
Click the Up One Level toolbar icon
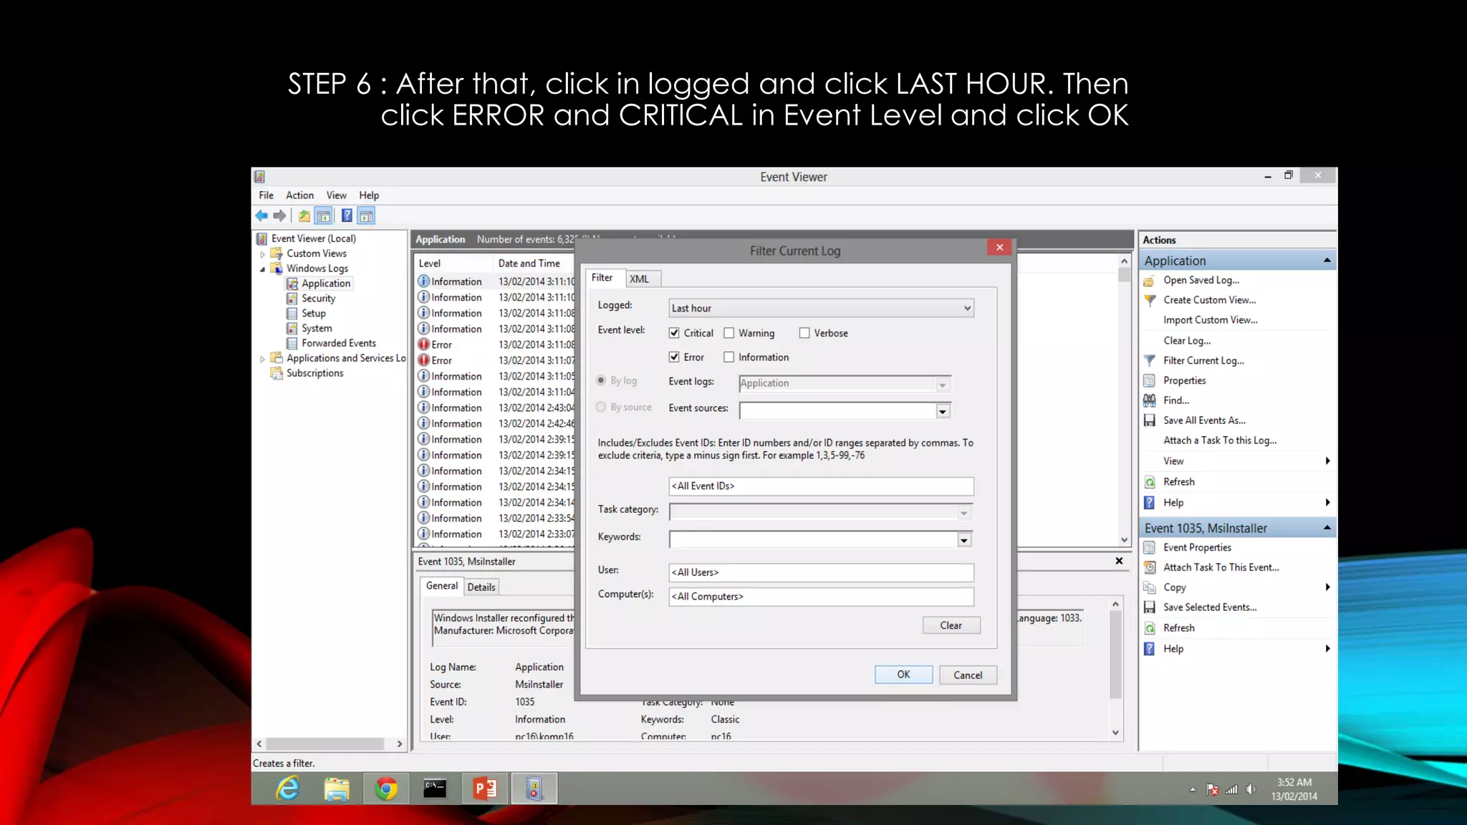click(304, 216)
